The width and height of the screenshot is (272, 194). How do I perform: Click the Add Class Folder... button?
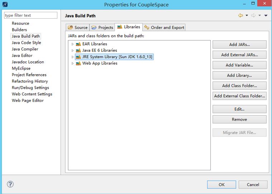click(239, 86)
